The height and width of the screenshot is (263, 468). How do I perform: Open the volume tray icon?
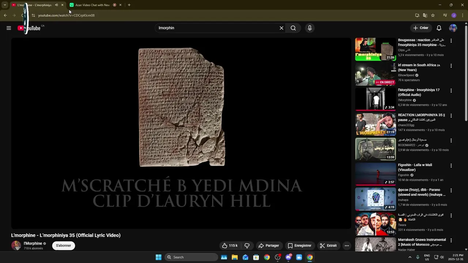point(442,257)
